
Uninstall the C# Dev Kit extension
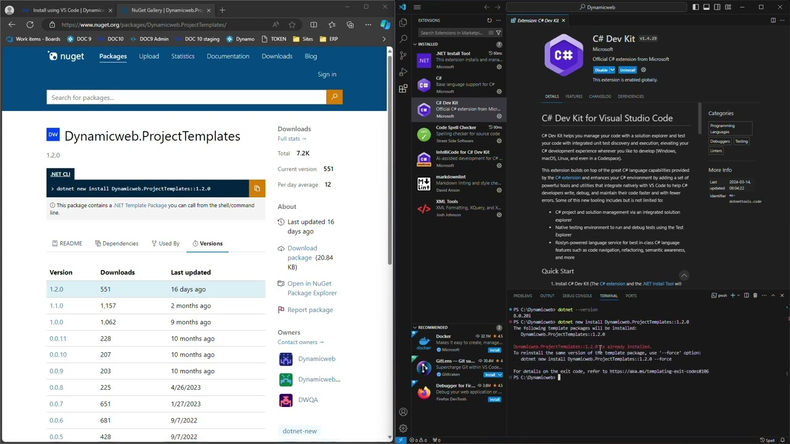pos(628,70)
